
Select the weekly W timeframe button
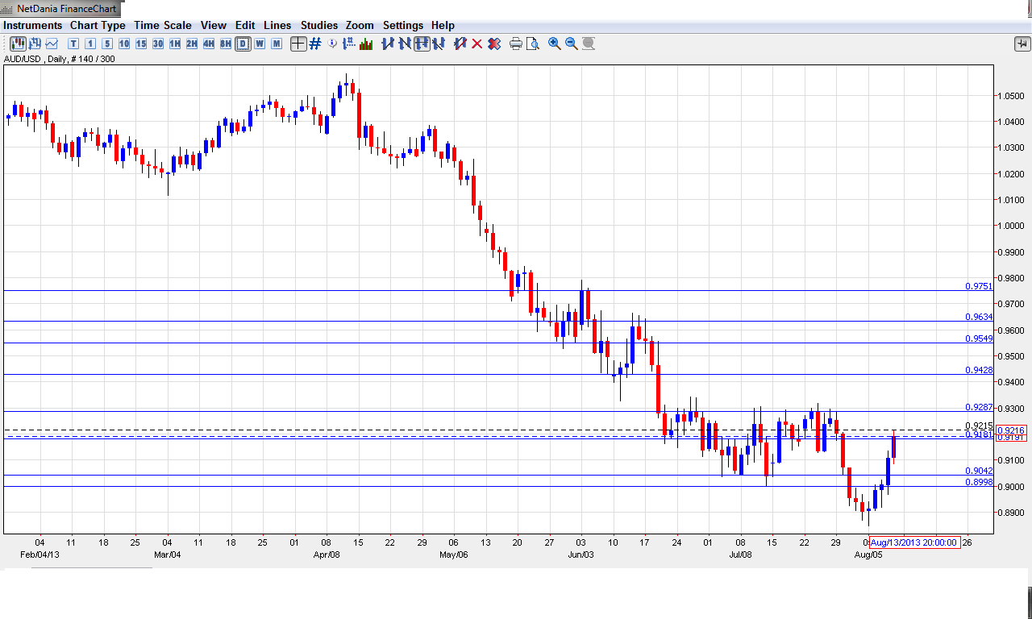[x=260, y=44]
